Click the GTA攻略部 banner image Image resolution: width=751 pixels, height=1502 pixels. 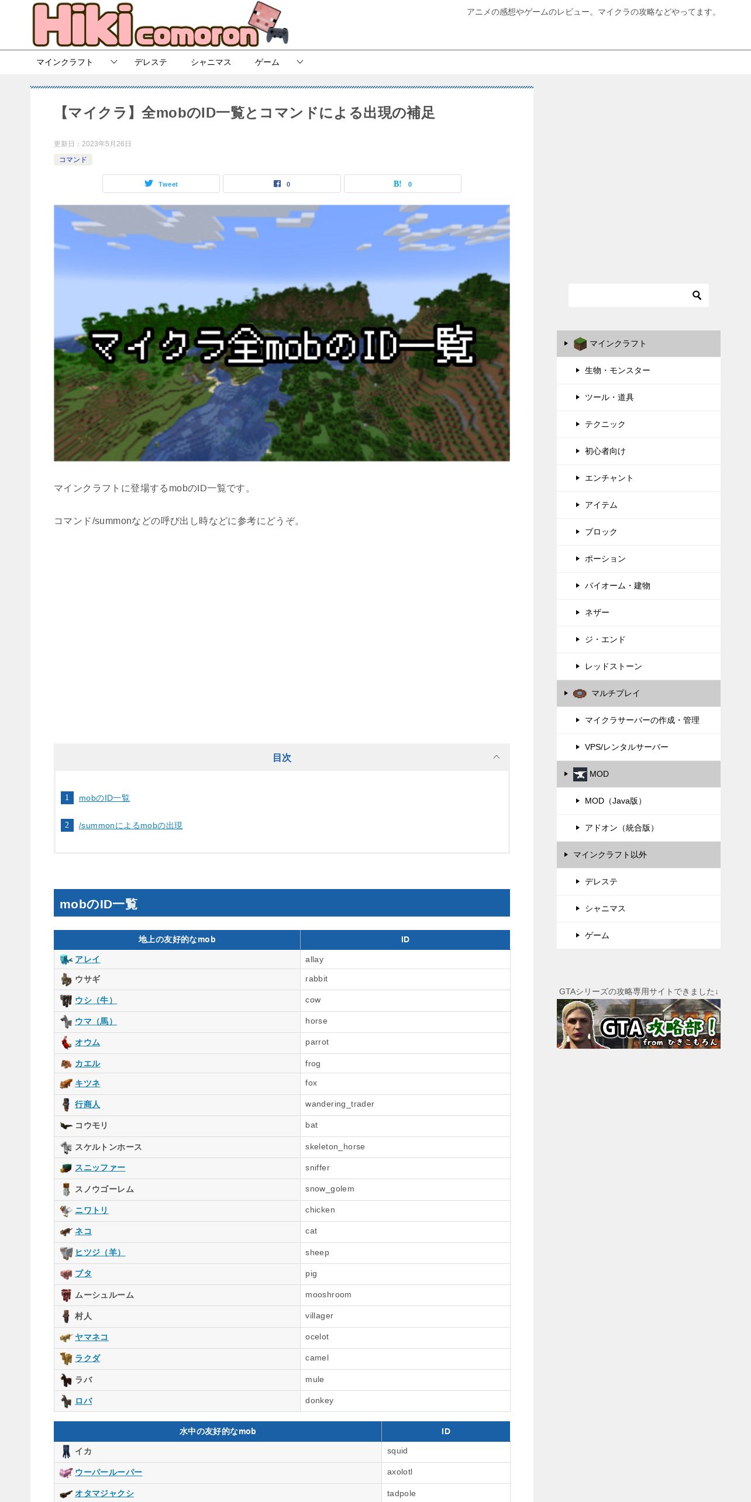pyautogui.click(x=639, y=1024)
